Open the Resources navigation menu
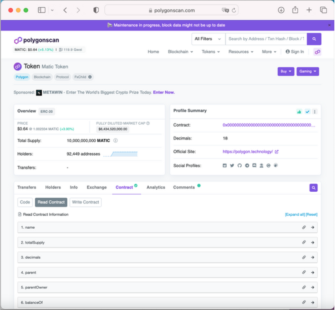 click(x=241, y=52)
